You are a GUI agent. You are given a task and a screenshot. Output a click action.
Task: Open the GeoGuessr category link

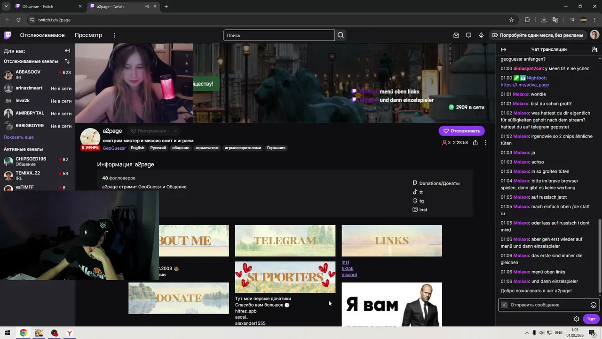[x=114, y=148]
